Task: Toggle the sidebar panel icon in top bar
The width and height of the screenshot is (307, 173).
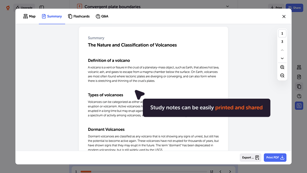Action: (42, 8)
